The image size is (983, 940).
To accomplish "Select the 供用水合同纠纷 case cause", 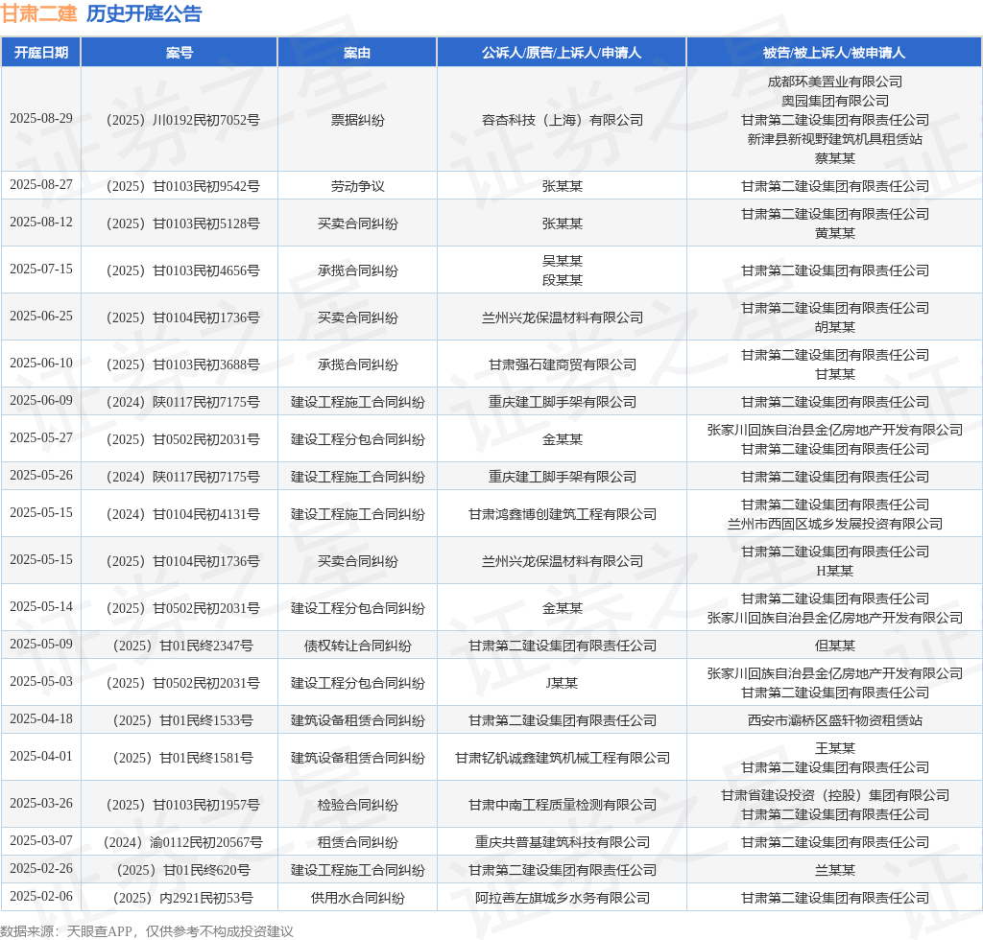I will point(357,899).
